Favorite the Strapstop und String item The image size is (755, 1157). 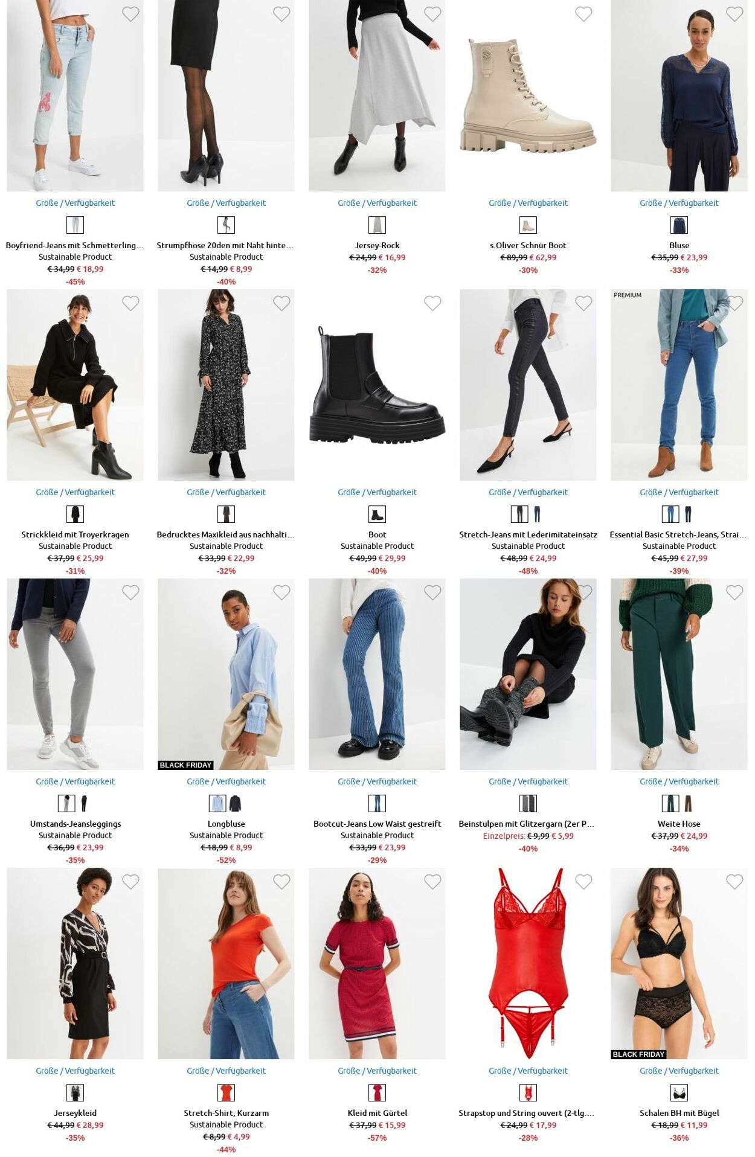(x=583, y=882)
